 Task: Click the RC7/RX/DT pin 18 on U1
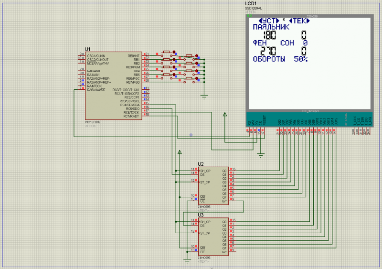(x=146, y=116)
